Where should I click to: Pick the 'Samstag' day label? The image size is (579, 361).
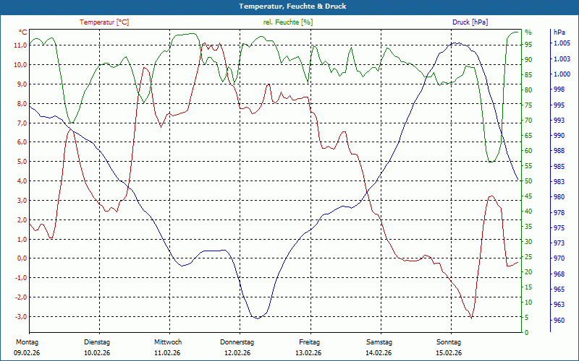379,342
